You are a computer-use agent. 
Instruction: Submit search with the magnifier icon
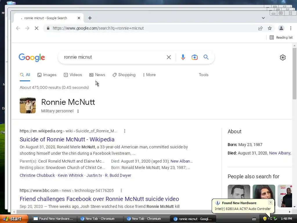(206, 57)
